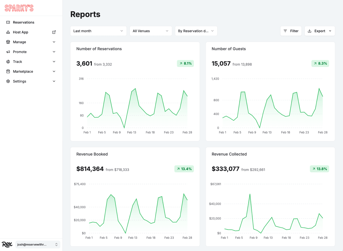The image size is (343, 251).
Task: Open Host App via its external link icon
Action: point(54,32)
